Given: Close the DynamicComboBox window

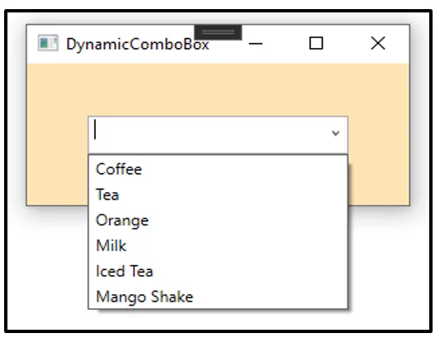Looking at the screenshot, I should point(378,44).
